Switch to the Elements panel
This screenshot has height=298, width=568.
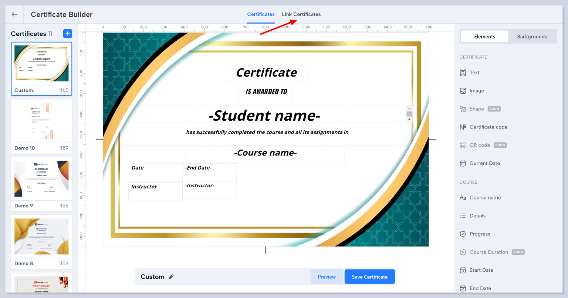point(484,37)
